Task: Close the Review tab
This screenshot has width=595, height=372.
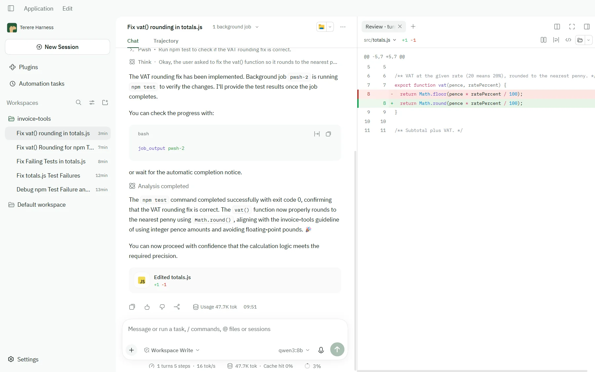Action: click(400, 26)
